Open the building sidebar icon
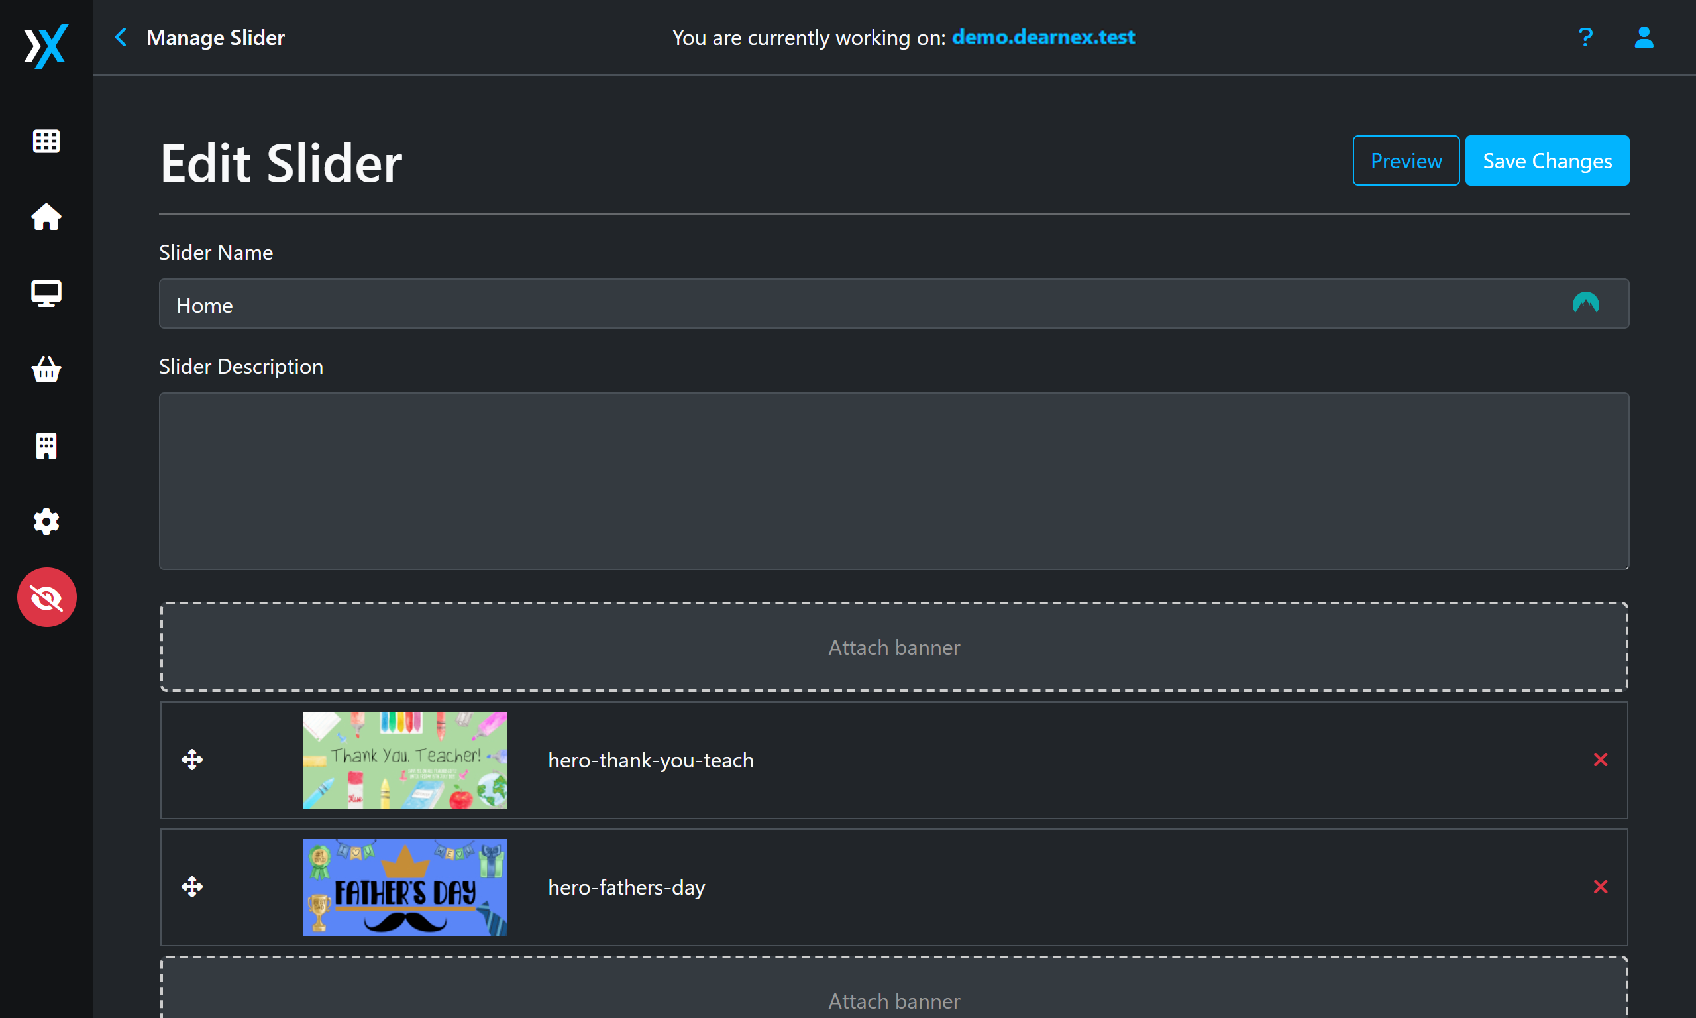This screenshot has width=1696, height=1018. [46, 446]
